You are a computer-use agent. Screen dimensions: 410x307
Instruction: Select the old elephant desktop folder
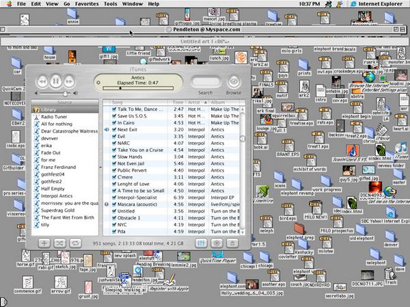click(x=361, y=232)
